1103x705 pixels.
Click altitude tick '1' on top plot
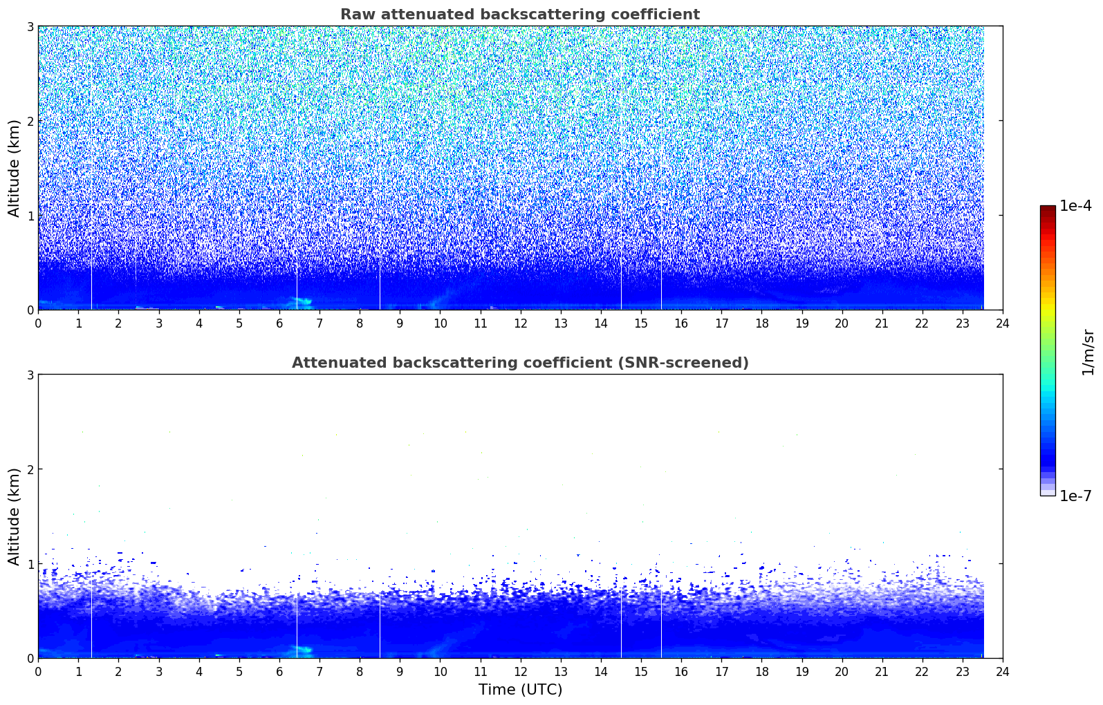[30, 216]
